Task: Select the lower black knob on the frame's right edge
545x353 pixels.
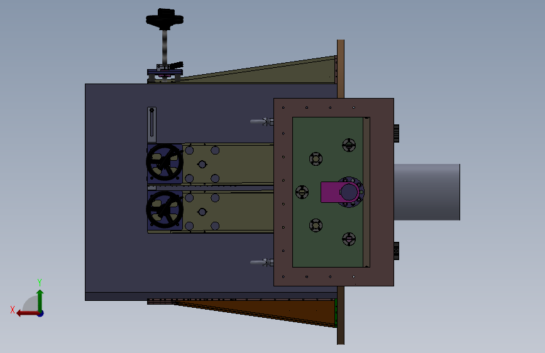Action: click(396, 251)
